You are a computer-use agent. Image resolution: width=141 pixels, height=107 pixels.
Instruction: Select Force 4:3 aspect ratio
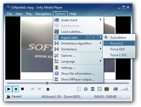pyautogui.click(x=119, y=43)
